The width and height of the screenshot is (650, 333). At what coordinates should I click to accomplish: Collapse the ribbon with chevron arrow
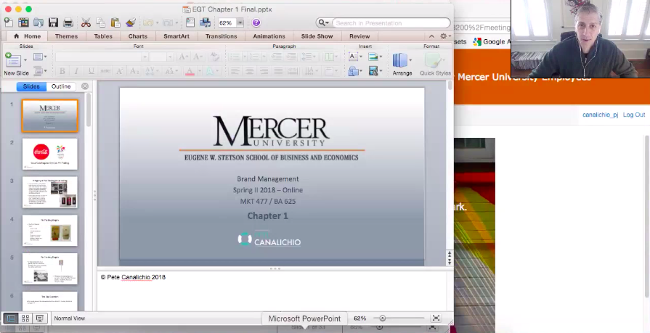(x=431, y=36)
